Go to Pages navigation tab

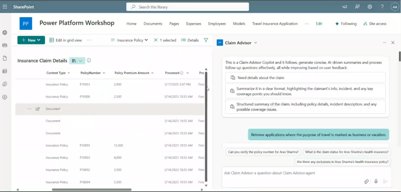174,24
